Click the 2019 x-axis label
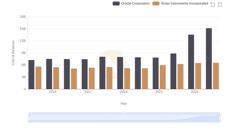The height and width of the screenshot is (129, 225). coord(123,92)
